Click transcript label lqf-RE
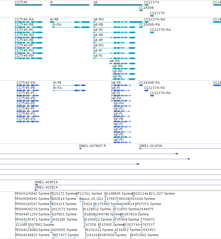This screenshot has width=221, height=239. (x=98, y=35)
